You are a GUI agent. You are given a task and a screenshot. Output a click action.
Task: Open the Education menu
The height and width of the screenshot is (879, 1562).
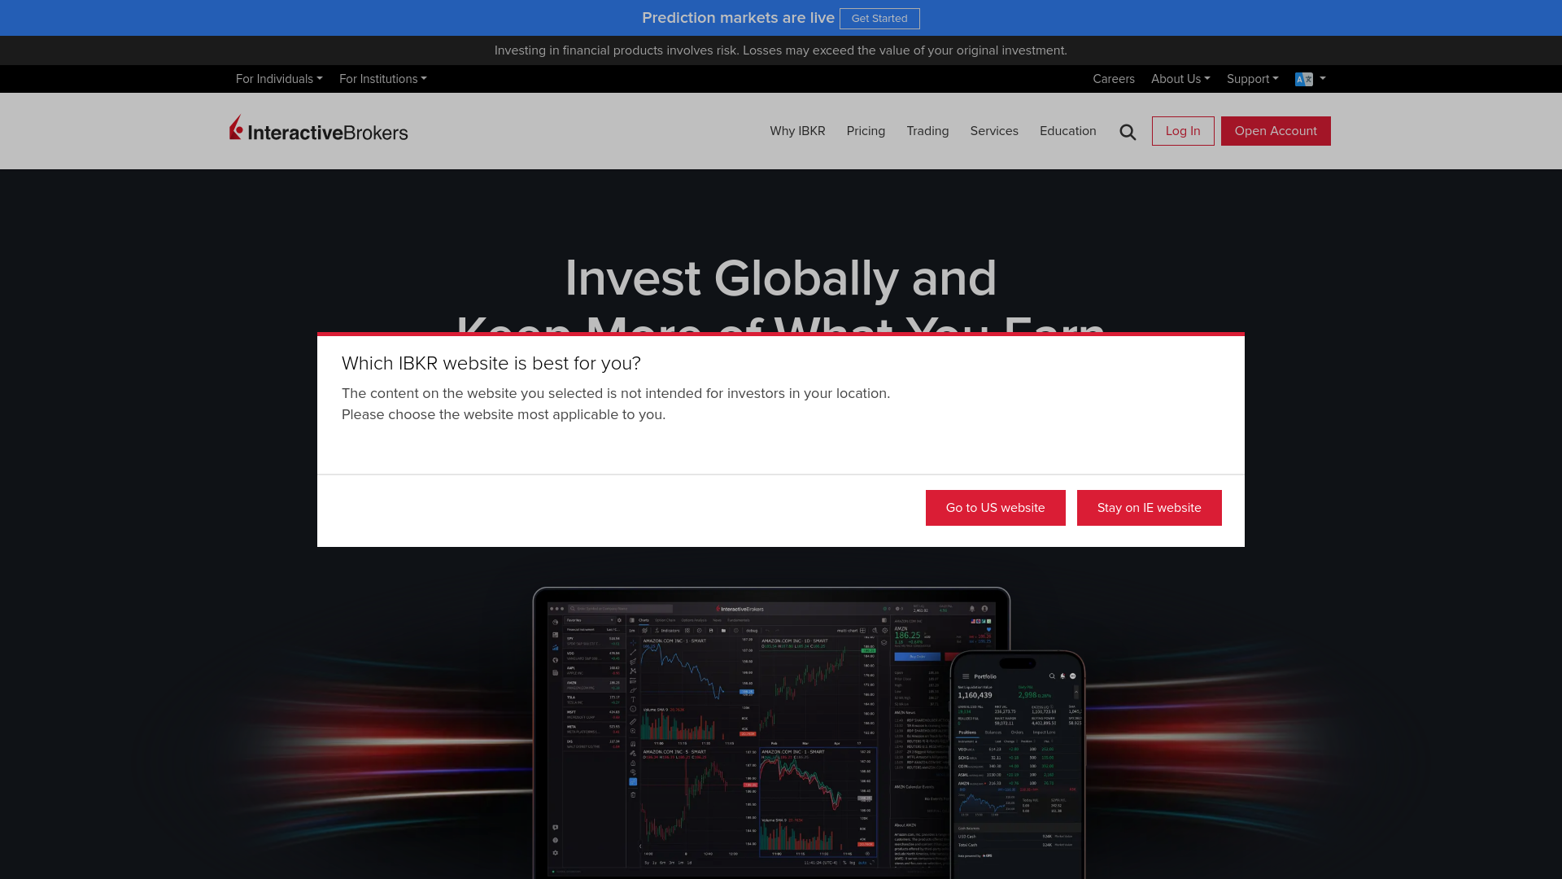1068,131
